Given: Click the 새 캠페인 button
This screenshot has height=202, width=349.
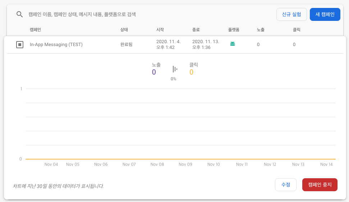Looking at the screenshot, I should (x=325, y=14).
